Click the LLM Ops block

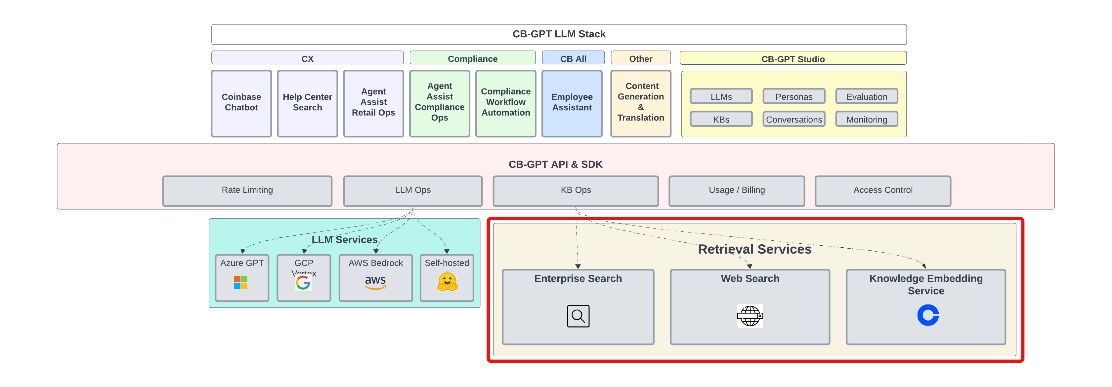tap(413, 191)
